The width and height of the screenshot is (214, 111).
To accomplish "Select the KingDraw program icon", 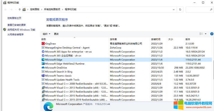I will (x=43, y=43).
